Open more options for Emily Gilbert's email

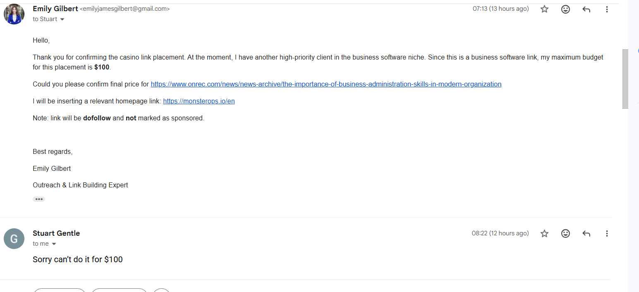607,9
